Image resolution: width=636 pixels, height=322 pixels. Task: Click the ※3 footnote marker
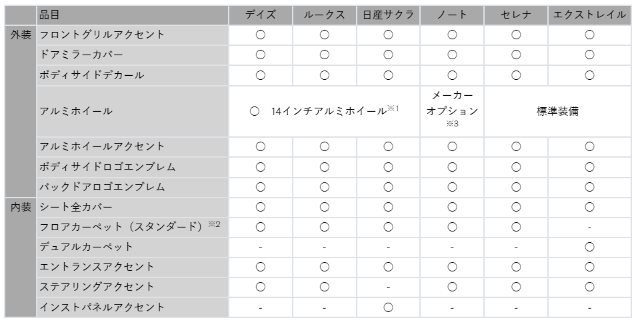pos(452,124)
